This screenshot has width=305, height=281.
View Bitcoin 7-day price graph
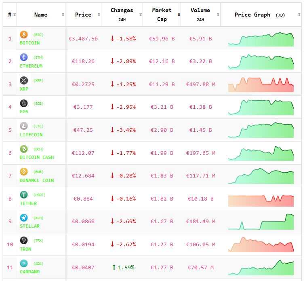[261, 39]
